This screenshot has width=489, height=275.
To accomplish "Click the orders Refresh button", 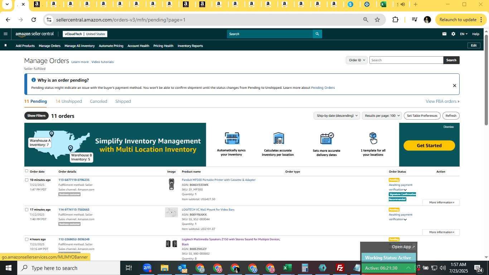I will 451,116.
